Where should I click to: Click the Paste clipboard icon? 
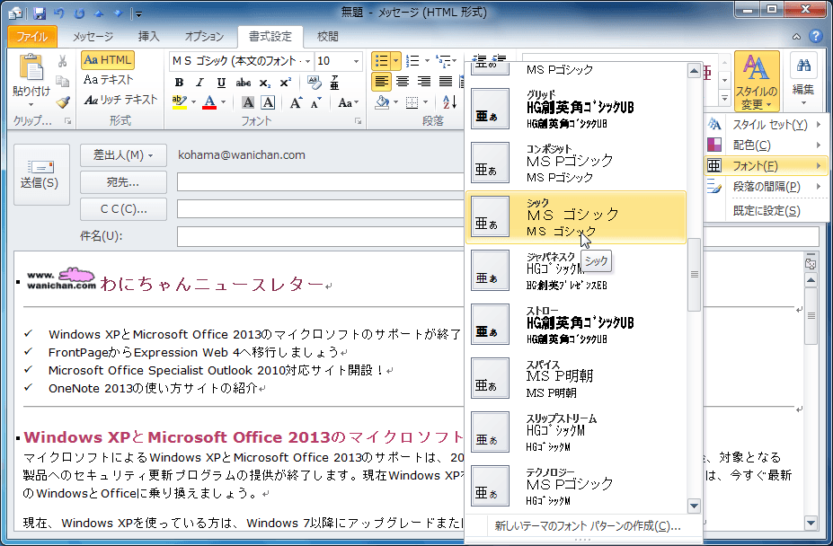click(x=31, y=68)
